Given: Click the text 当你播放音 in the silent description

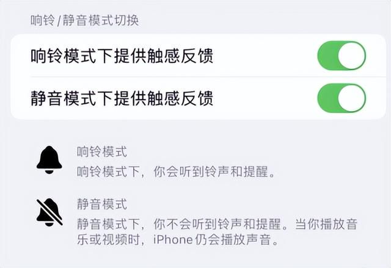Looking at the screenshot, I should (326, 224).
